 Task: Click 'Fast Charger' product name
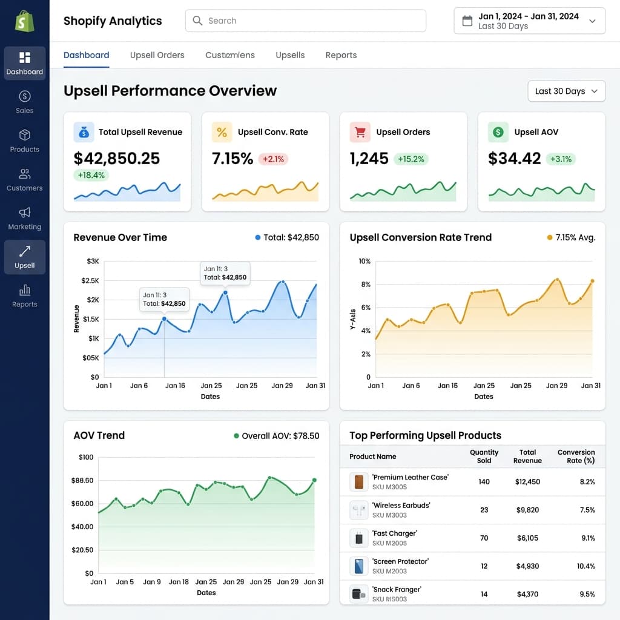tap(395, 533)
